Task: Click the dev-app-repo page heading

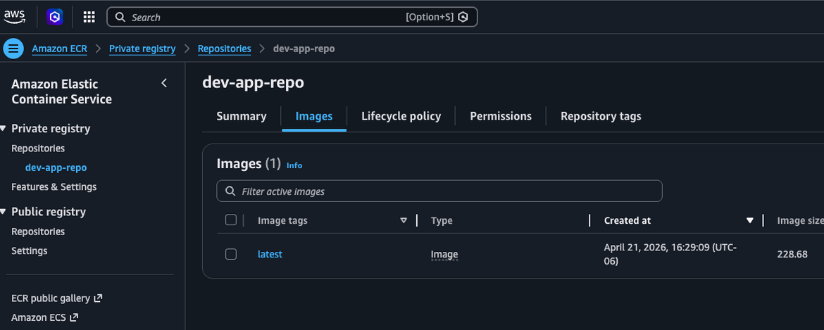Action: (x=254, y=83)
